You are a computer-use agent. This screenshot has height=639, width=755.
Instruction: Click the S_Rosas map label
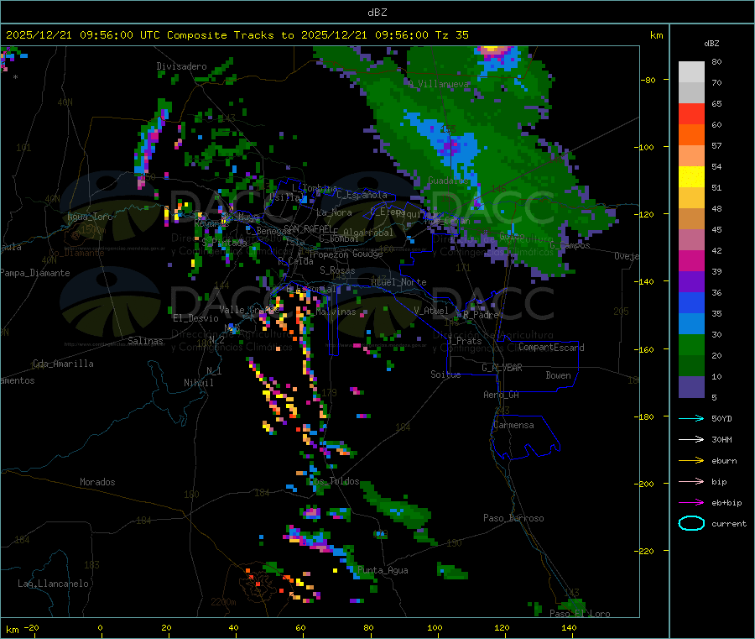tap(337, 270)
